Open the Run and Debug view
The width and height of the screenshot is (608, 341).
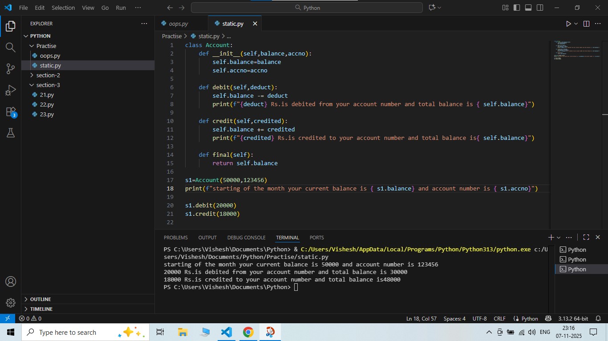pos(10,91)
